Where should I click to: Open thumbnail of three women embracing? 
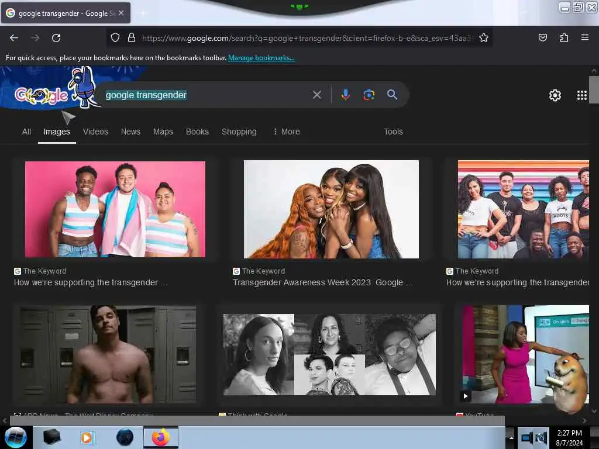pos(331,209)
